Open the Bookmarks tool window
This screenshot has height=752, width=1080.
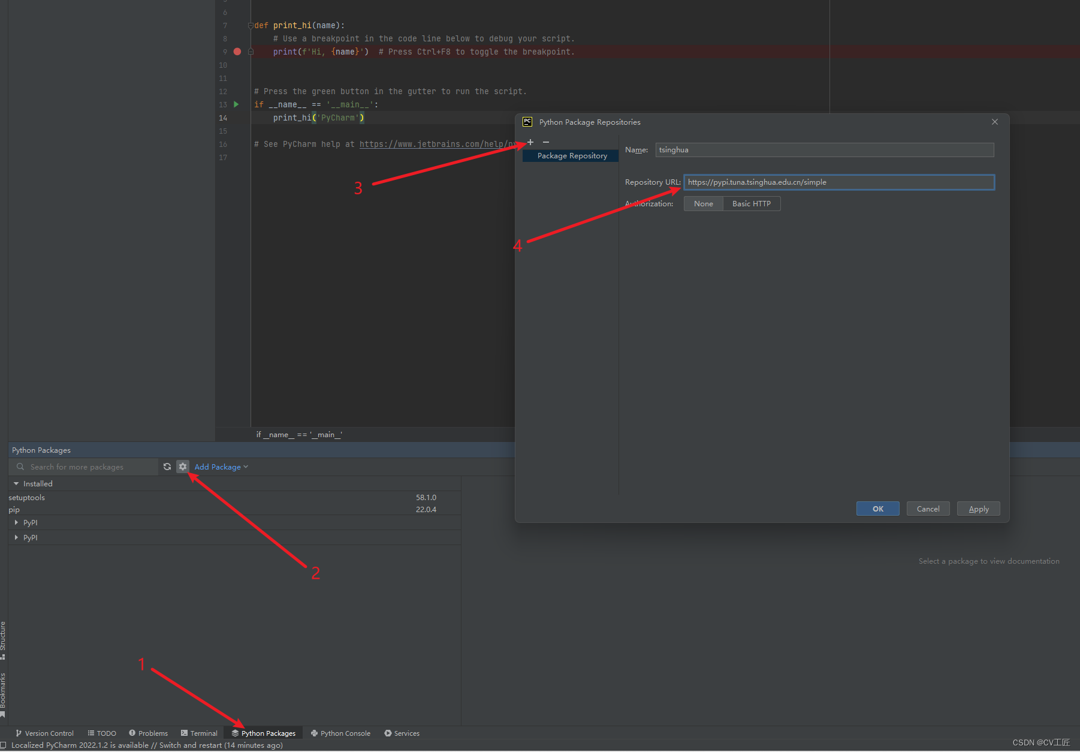[x=3, y=694]
